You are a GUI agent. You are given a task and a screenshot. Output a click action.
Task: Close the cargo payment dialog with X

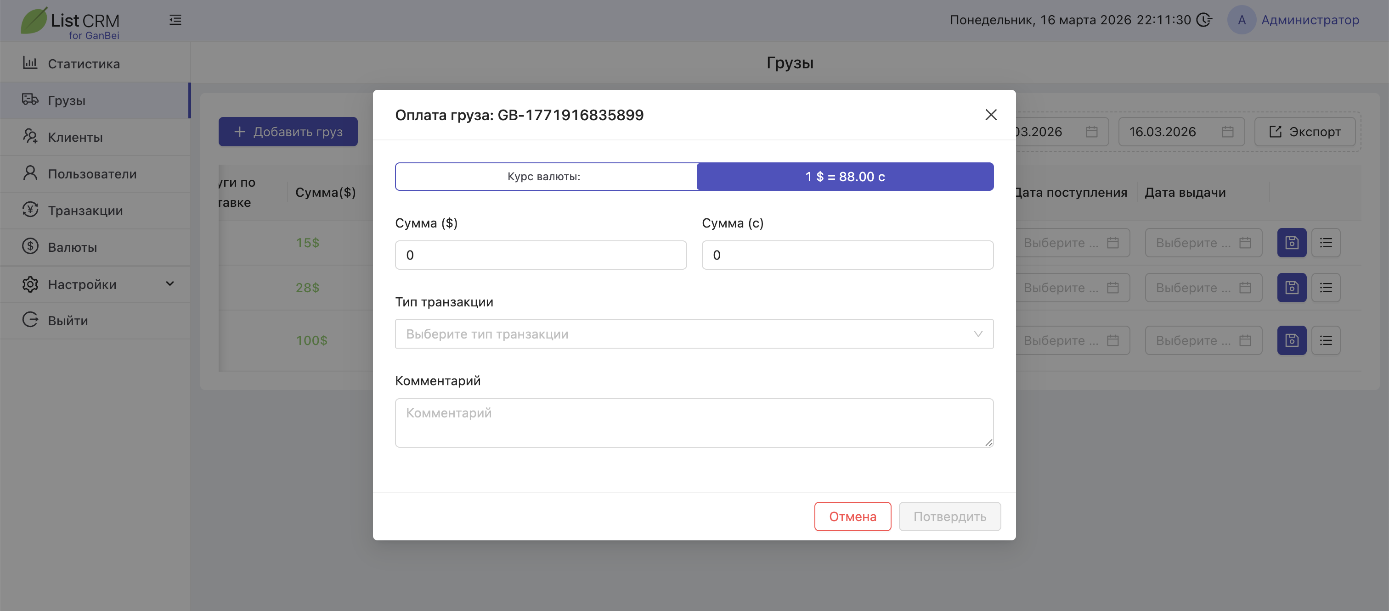[990, 115]
